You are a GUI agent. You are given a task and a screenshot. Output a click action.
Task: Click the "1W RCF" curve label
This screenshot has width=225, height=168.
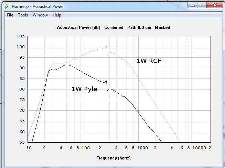(149, 61)
